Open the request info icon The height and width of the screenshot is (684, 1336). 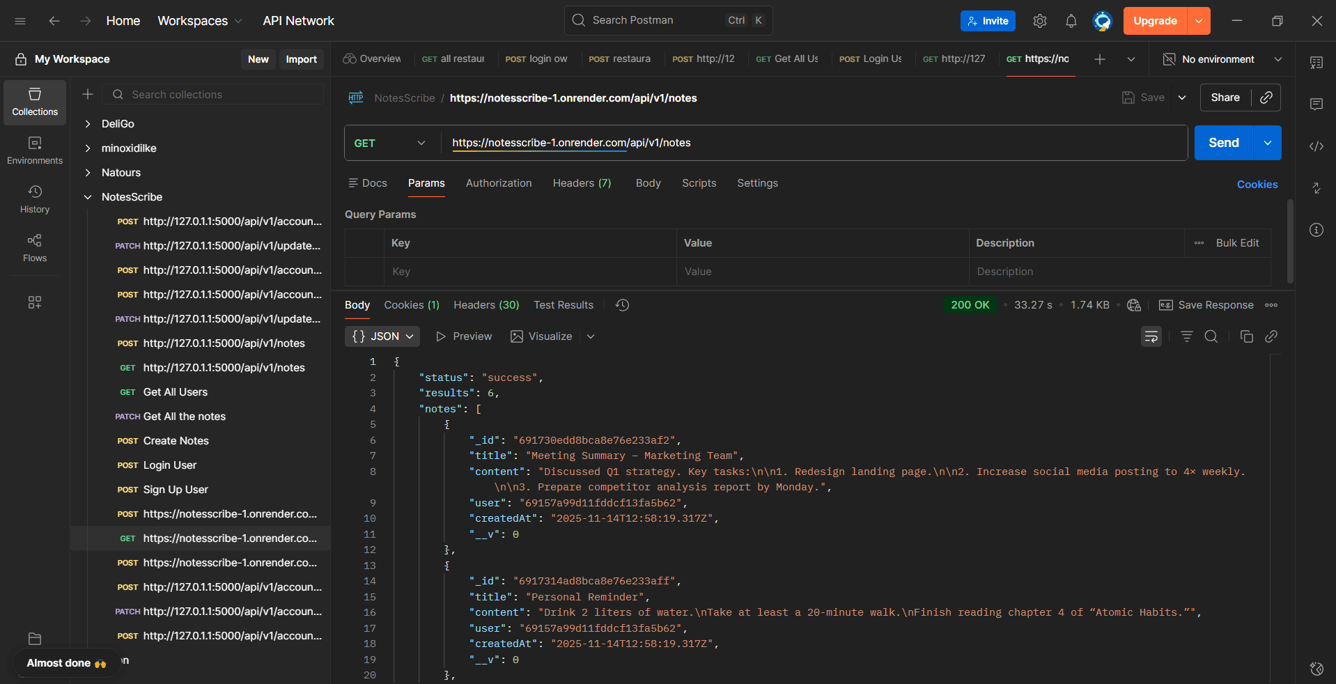click(1316, 230)
